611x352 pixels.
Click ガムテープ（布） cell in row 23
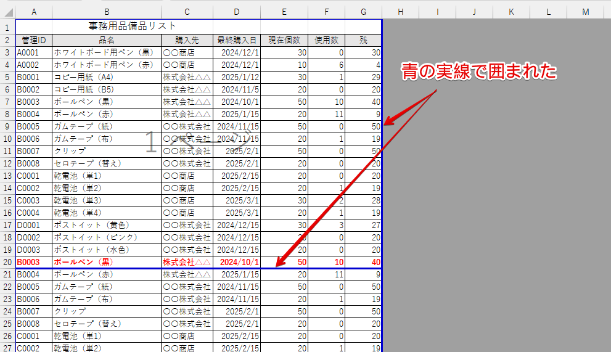(x=107, y=299)
